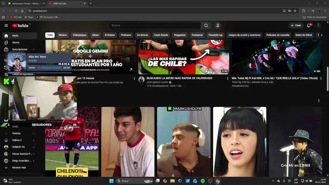Open Copilot from the taskbar
Viewport: 329px width, 185px height.
click(165, 181)
